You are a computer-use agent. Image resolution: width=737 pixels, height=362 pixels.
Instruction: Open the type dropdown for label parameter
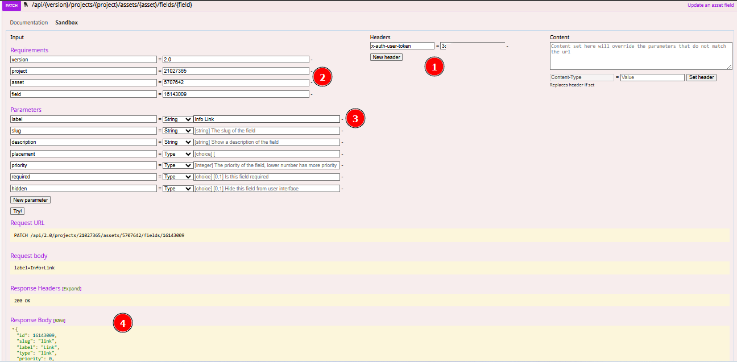(177, 119)
